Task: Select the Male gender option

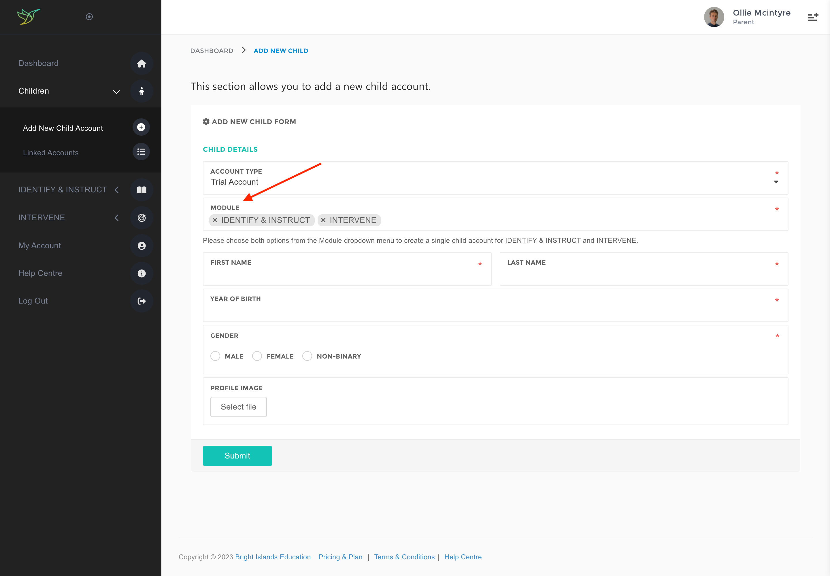Action: [x=215, y=356]
